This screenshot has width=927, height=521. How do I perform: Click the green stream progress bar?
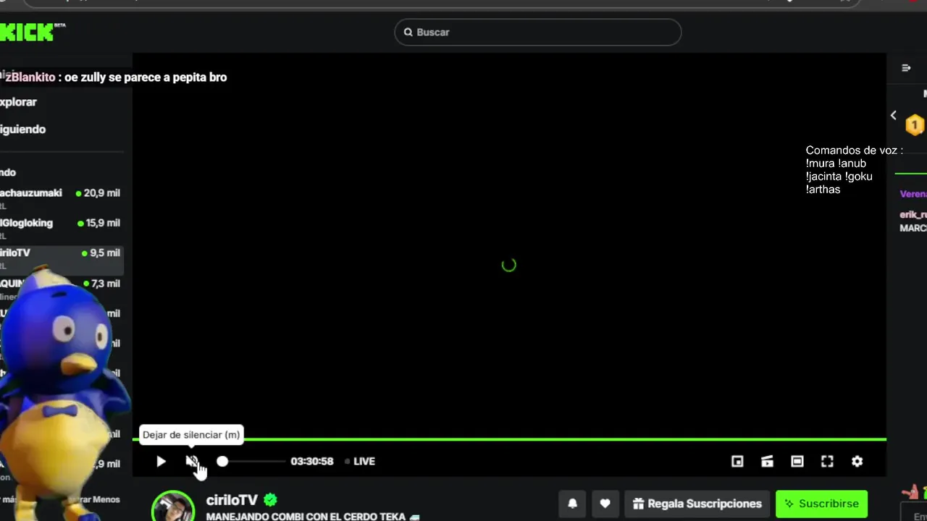coord(509,439)
